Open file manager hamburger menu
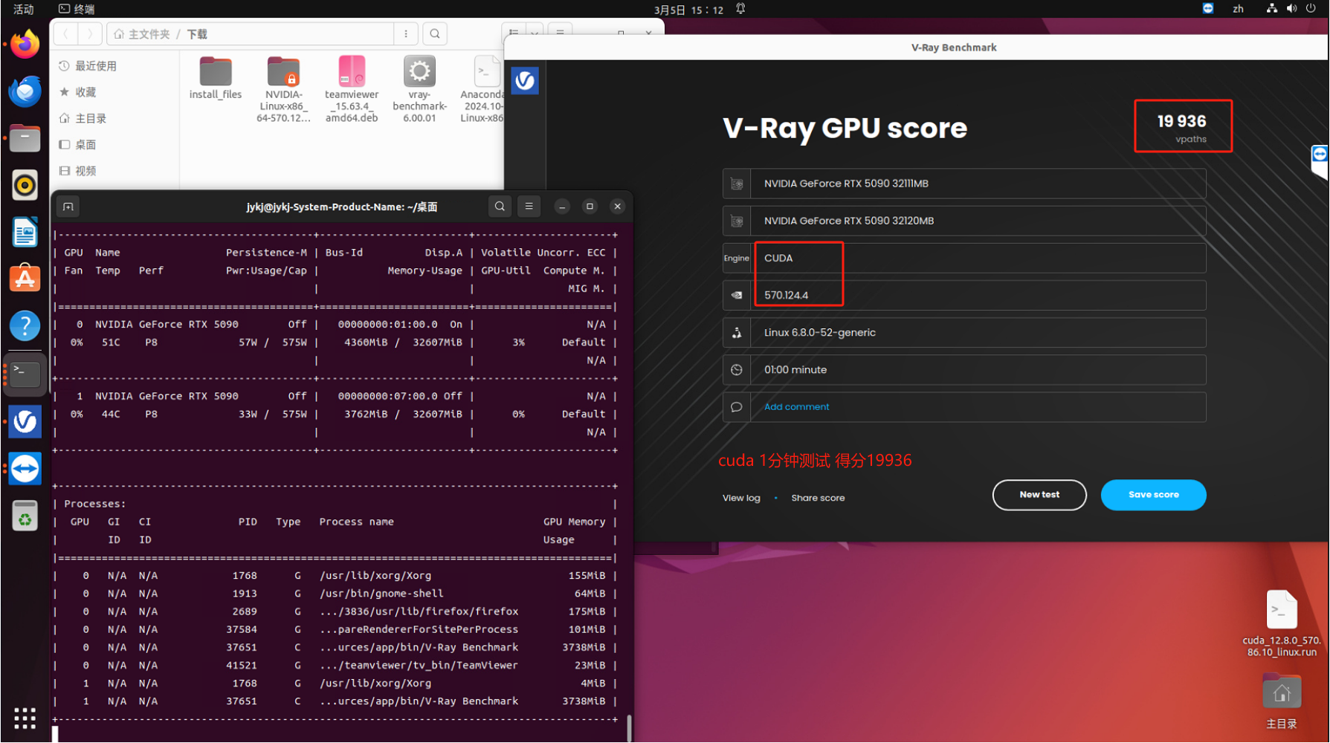This screenshot has height=743, width=1330. [x=560, y=32]
